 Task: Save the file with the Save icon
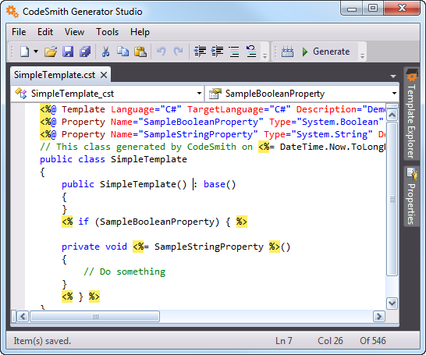[68, 51]
